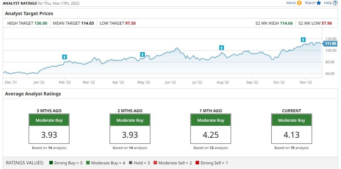
Task: Select the August 2022 earnings E marker
Action: click(221, 48)
